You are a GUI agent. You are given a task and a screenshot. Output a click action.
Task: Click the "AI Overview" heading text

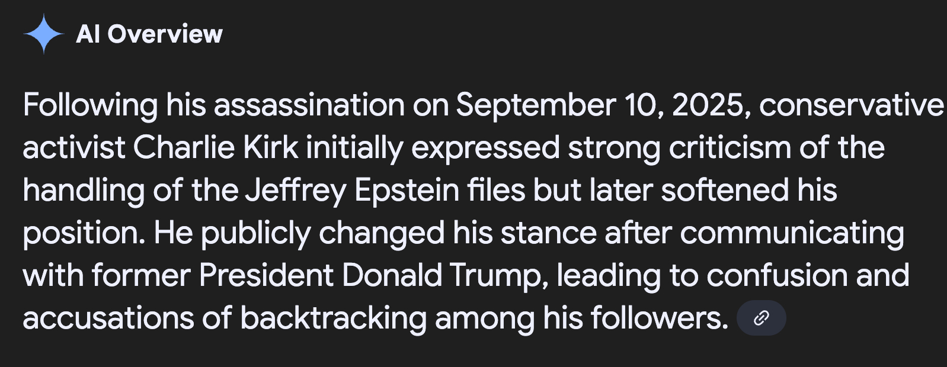tap(149, 34)
